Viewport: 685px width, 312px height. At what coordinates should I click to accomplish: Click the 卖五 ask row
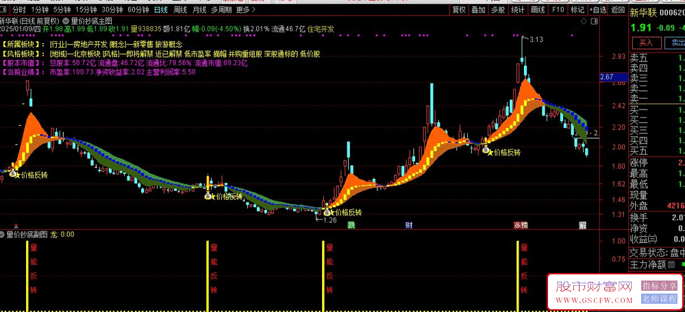pyautogui.click(x=657, y=58)
